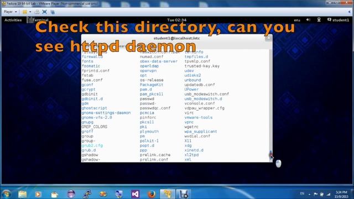Click the gshadow file name
The height and width of the screenshot is (199, 354).
(90, 155)
